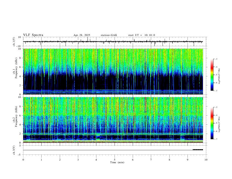Click the "VLF Spectra" plot title
Screen dimensions: 232x179
pyautogui.click(x=33, y=35)
